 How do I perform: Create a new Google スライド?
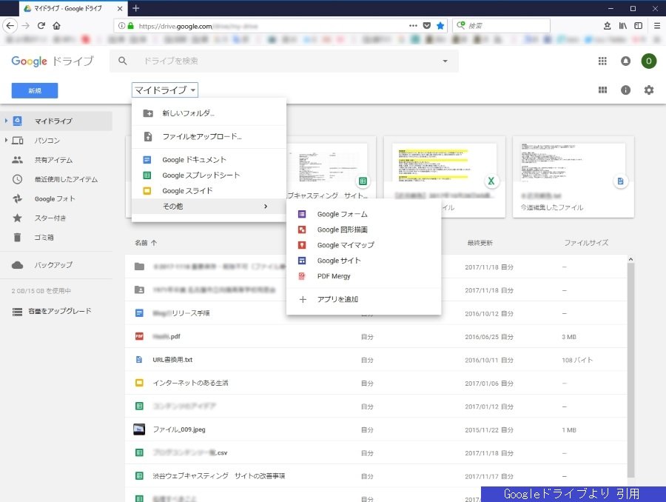[209, 191]
